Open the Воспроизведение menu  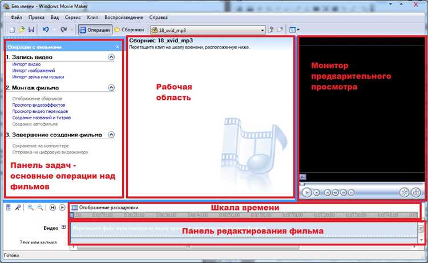point(124,17)
